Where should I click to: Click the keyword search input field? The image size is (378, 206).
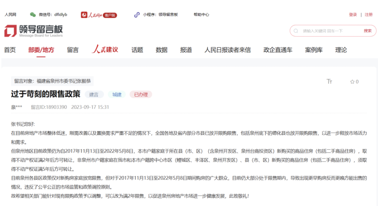pyautogui.click(x=330, y=31)
